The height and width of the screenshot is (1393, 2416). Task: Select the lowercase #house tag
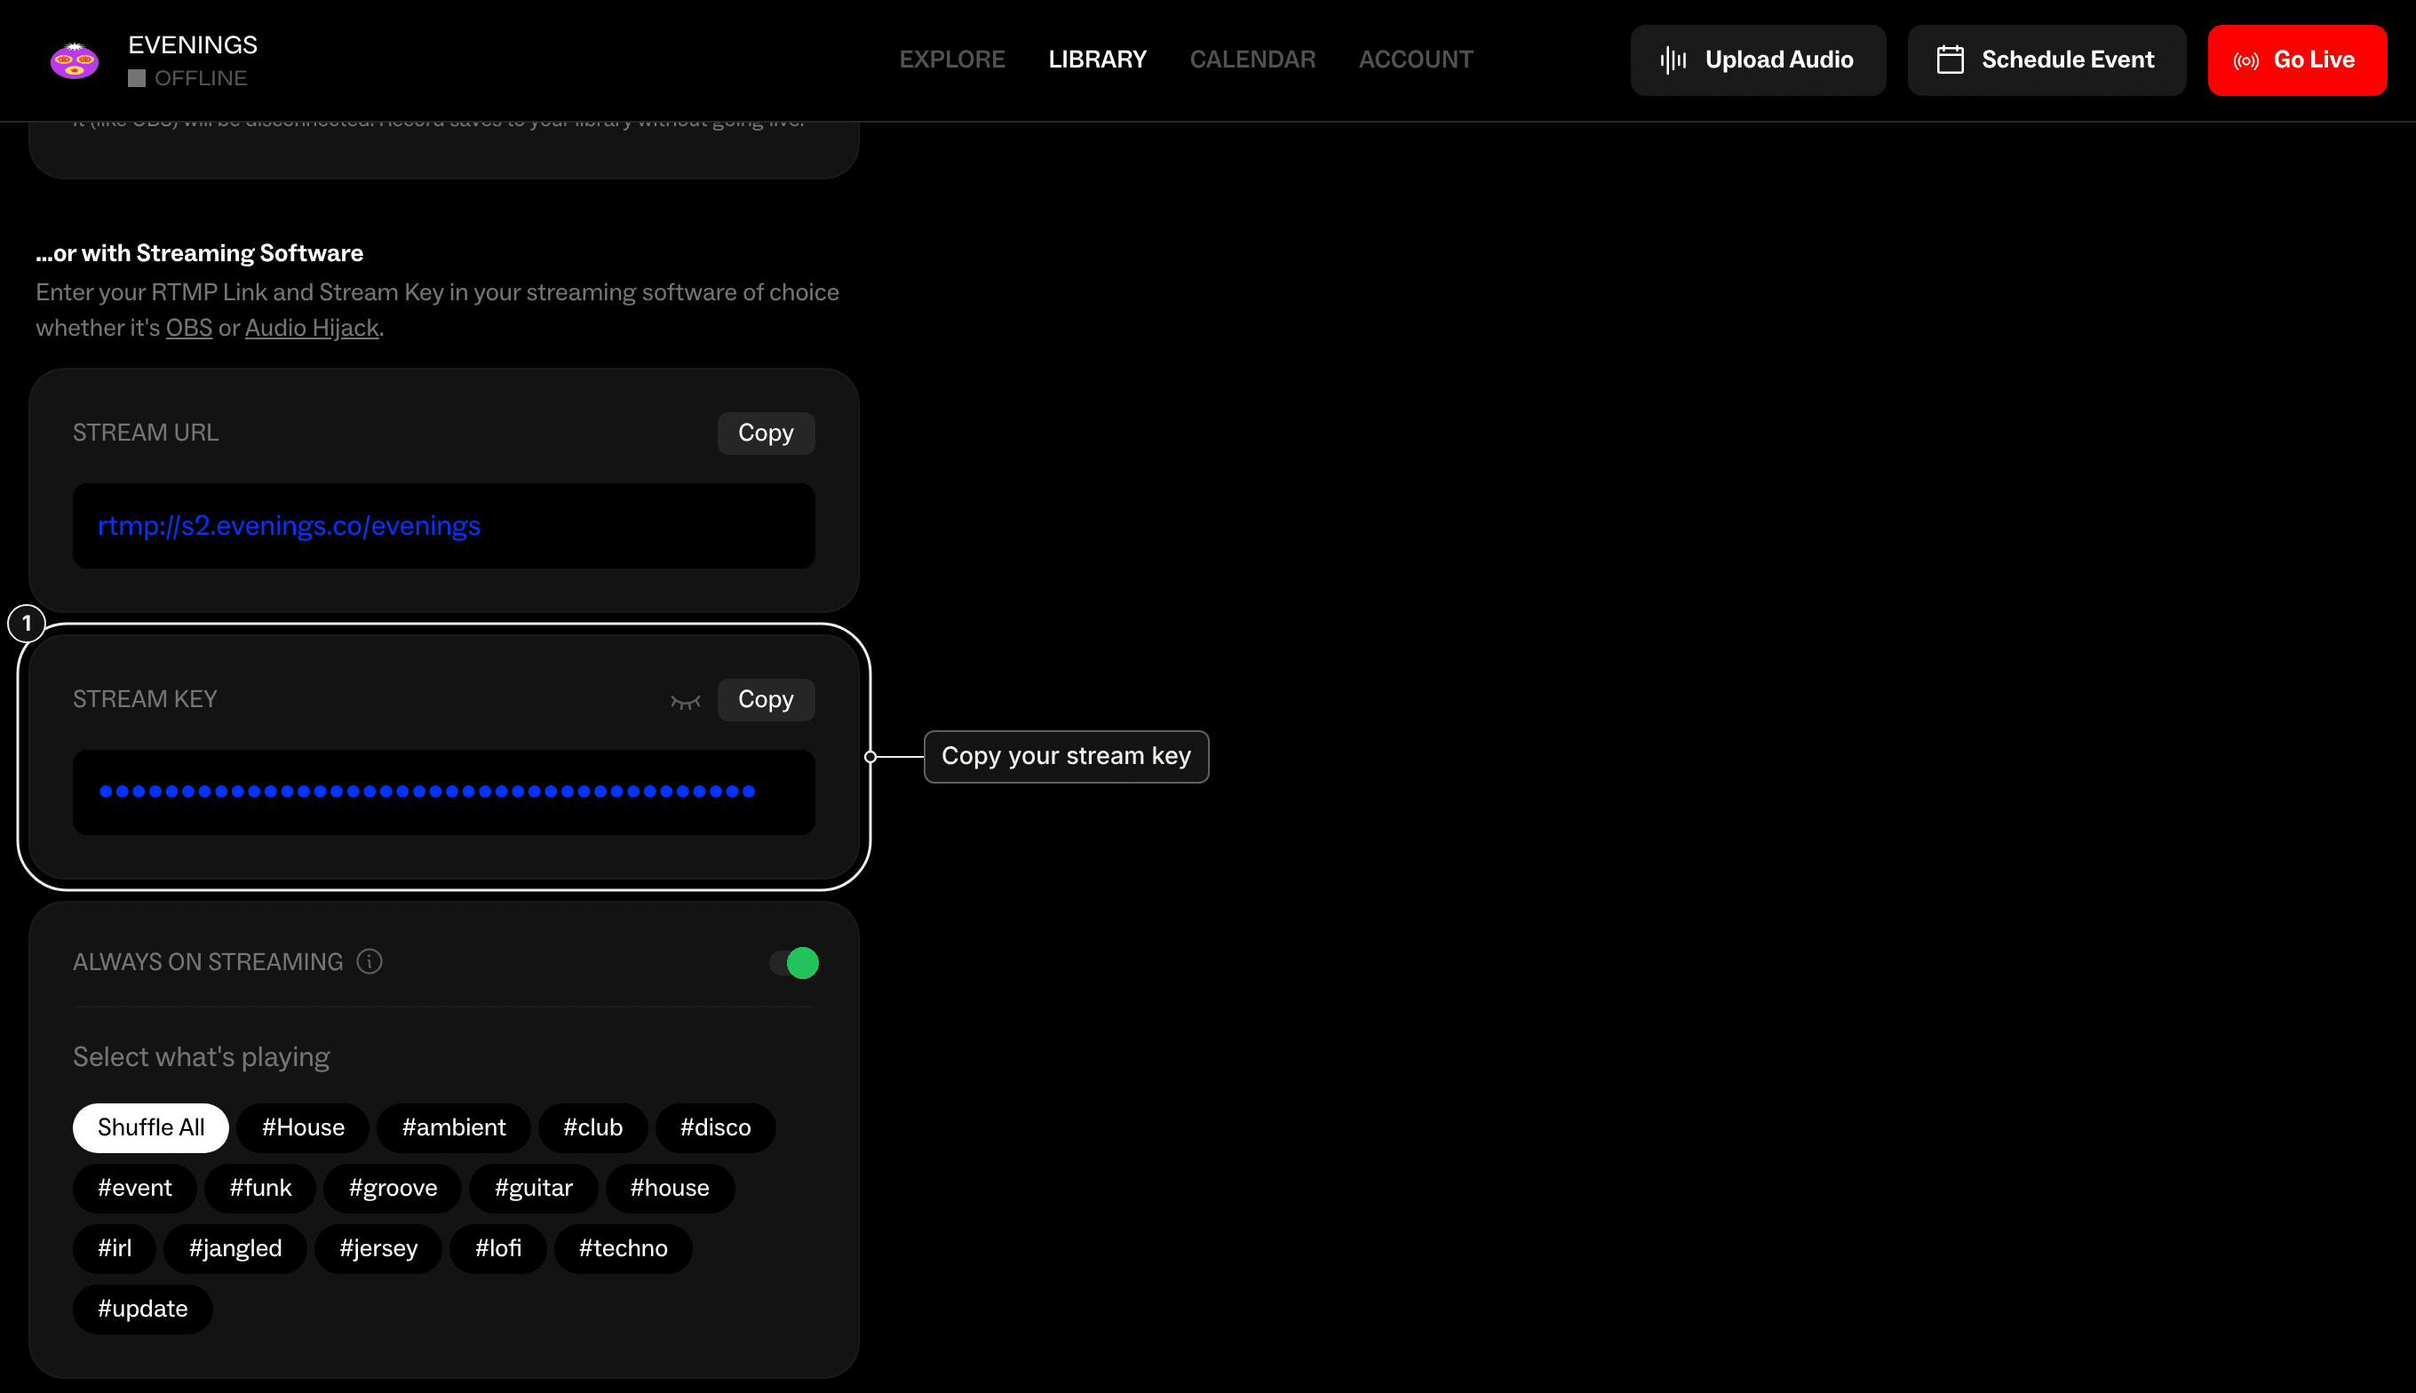pyautogui.click(x=670, y=1187)
